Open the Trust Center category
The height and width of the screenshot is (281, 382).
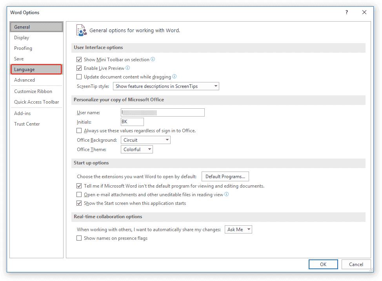point(27,124)
